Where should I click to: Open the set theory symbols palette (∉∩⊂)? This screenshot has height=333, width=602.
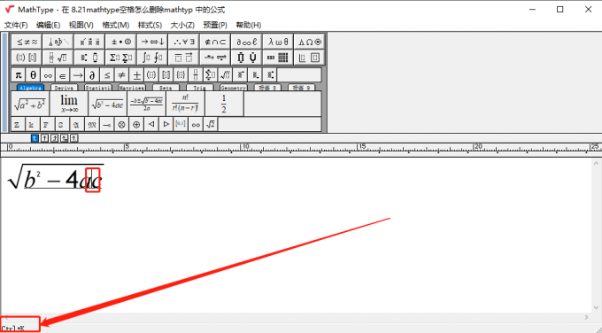215,42
